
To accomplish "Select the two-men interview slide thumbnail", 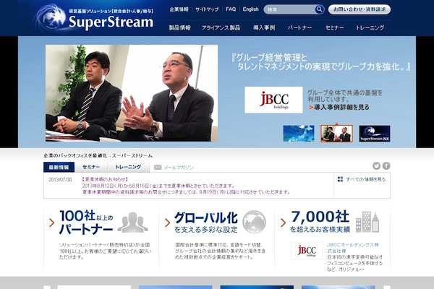I will coord(336,134).
